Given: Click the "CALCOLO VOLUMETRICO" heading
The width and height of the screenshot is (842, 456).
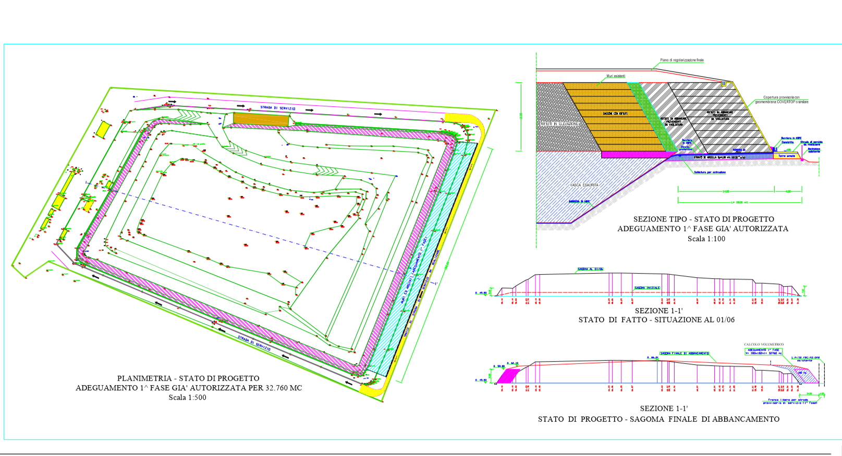Looking at the screenshot, I should 764,344.
